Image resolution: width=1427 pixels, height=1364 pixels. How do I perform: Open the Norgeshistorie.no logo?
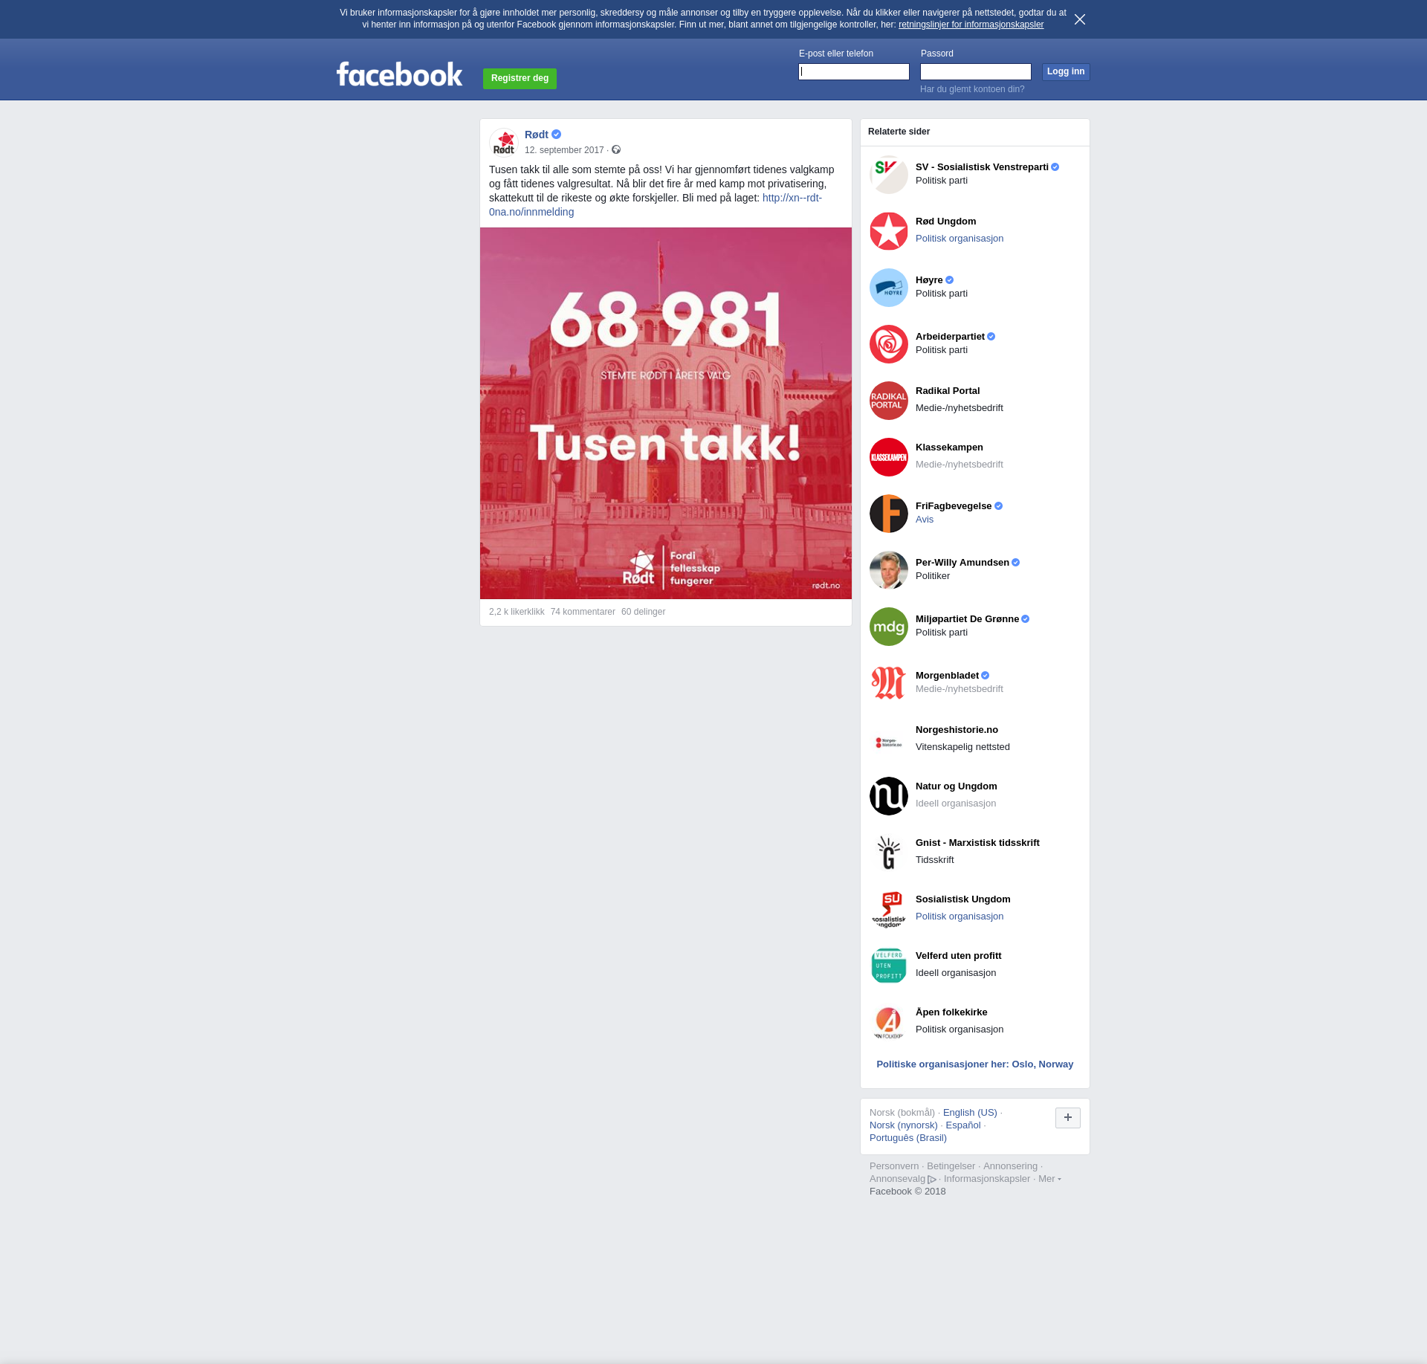click(889, 740)
